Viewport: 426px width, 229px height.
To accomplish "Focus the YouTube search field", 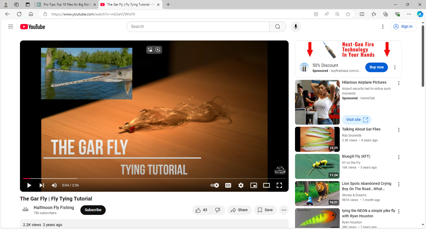I will 198,27.
